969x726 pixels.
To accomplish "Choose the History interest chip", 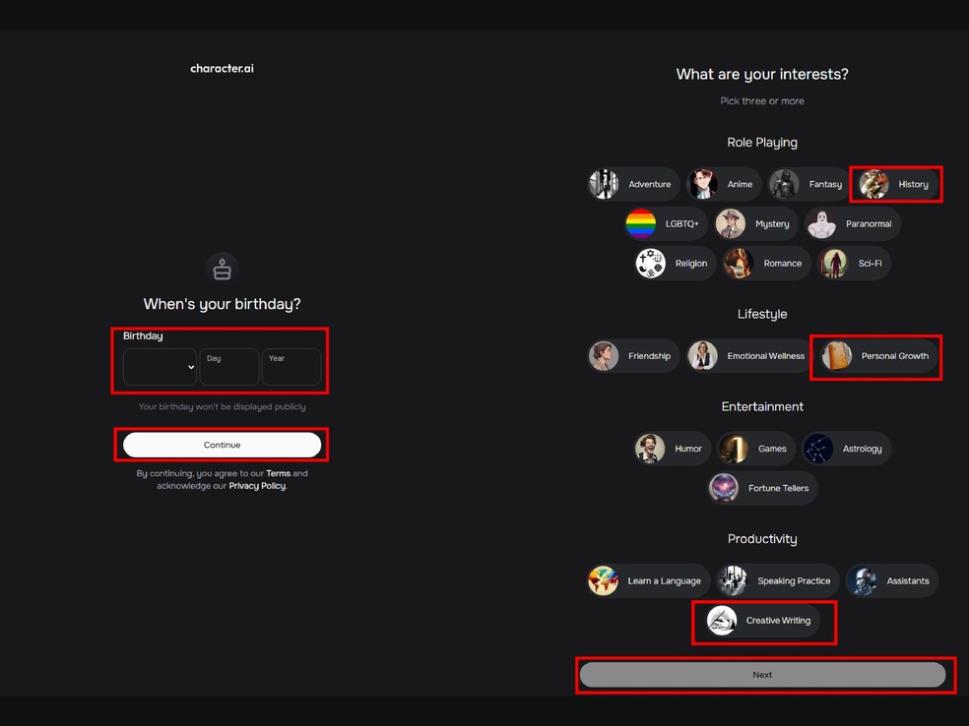I will 896,184.
